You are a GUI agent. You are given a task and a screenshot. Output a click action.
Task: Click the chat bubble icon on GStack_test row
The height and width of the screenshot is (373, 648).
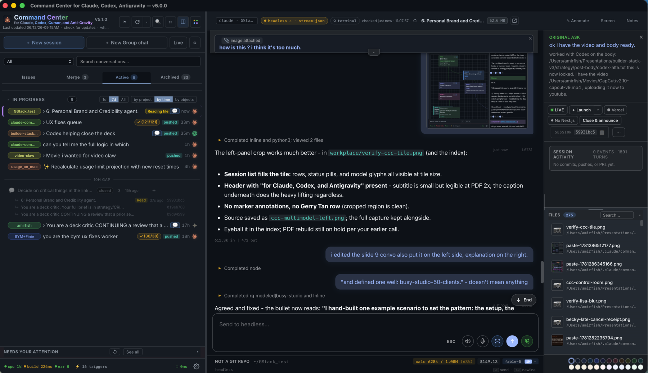tap(175, 111)
